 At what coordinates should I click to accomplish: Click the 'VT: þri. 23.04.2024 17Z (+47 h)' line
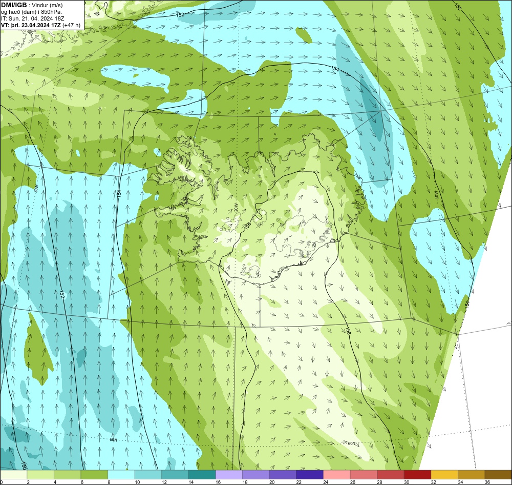coord(40,25)
